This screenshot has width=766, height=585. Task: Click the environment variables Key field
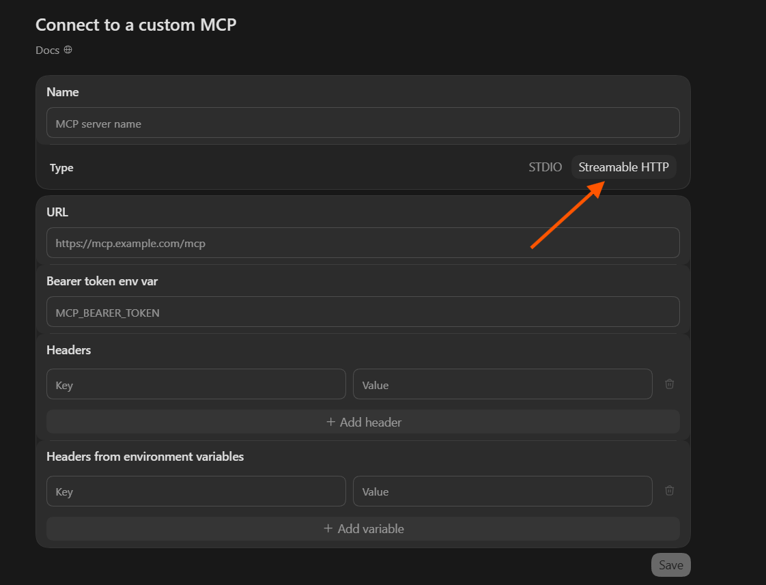[x=196, y=491]
